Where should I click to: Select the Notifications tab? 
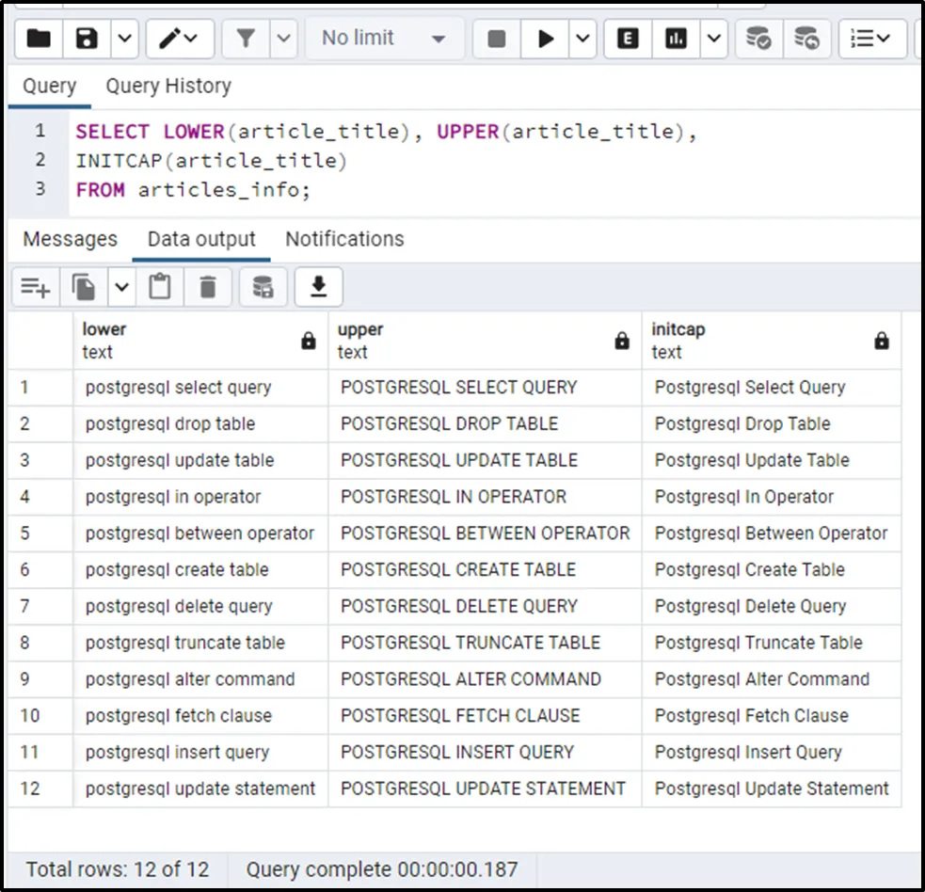point(344,239)
